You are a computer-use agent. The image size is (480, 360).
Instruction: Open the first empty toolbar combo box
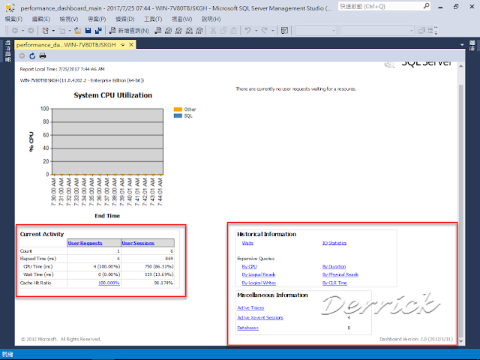[316, 30]
